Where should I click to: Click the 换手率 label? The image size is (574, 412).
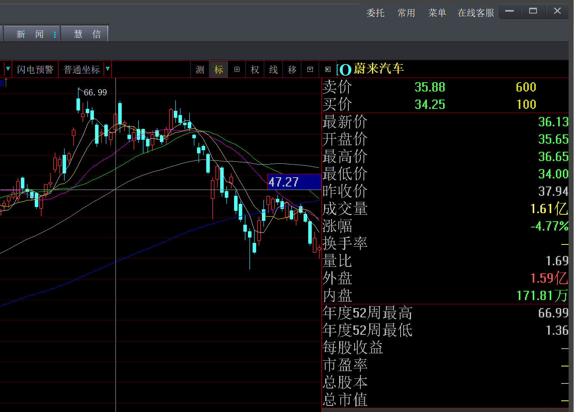click(x=345, y=243)
